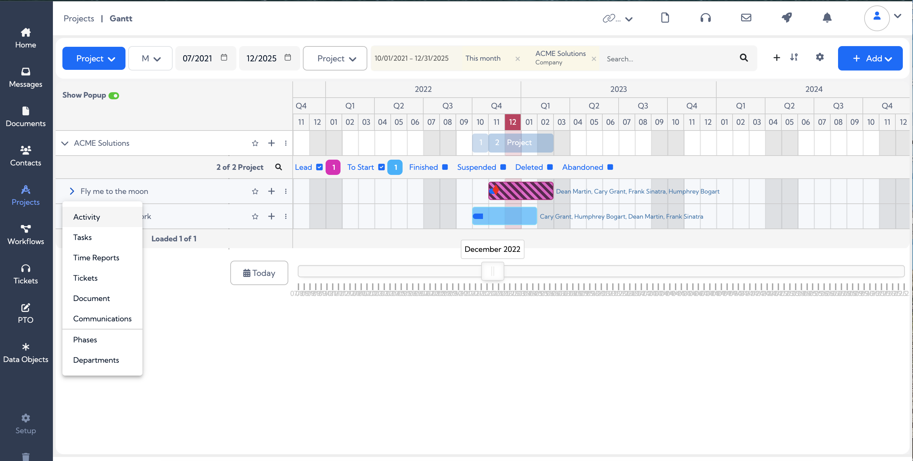Expand the Fly me to the moon project row
Image resolution: width=913 pixels, height=461 pixels.
click(x=72, y=191)
